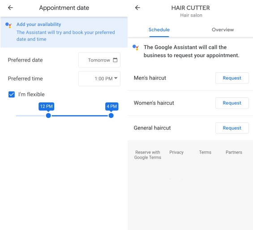Request a Men's haircut appointment
This screenshot has width=253, height=230.
[x=232, y=78]
